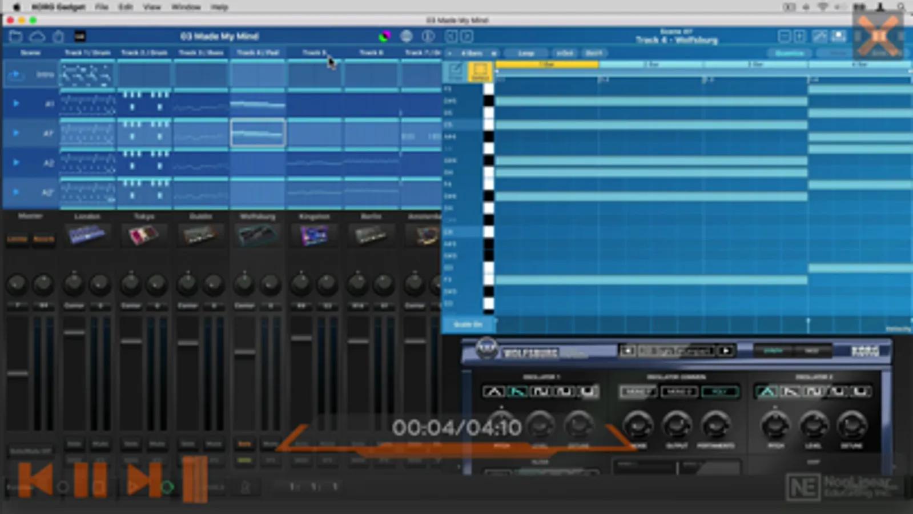This screenshot has width=913, height=514.
Task: Open the London gadget thumbnail
Action: [87, 234]
